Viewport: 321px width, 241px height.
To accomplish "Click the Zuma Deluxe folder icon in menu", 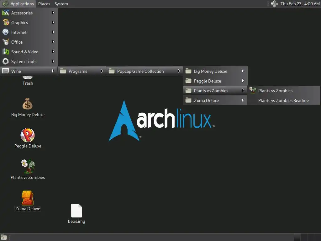I will [x=188, y=100].
